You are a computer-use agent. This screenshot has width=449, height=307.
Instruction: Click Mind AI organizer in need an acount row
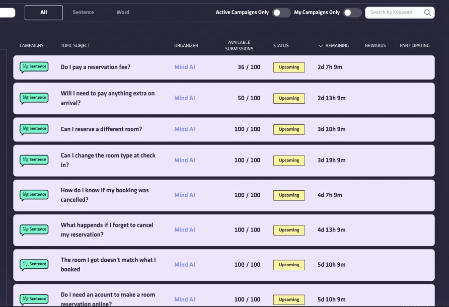185,299
